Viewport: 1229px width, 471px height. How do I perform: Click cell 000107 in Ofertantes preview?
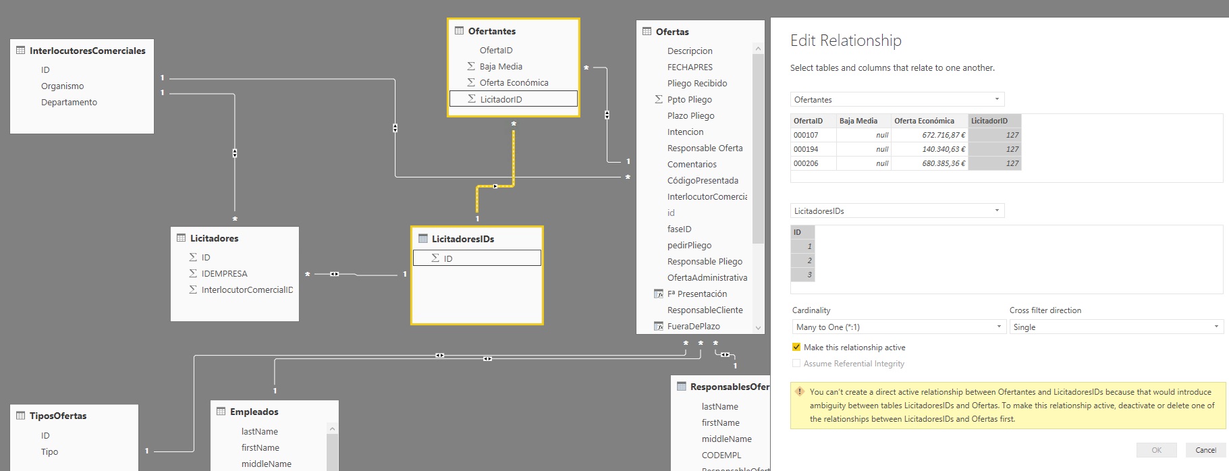(x=813, y=135)
